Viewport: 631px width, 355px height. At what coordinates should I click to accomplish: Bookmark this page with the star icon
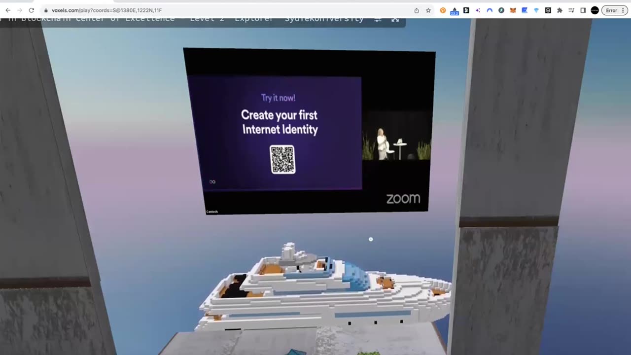[x=428, y=10]
